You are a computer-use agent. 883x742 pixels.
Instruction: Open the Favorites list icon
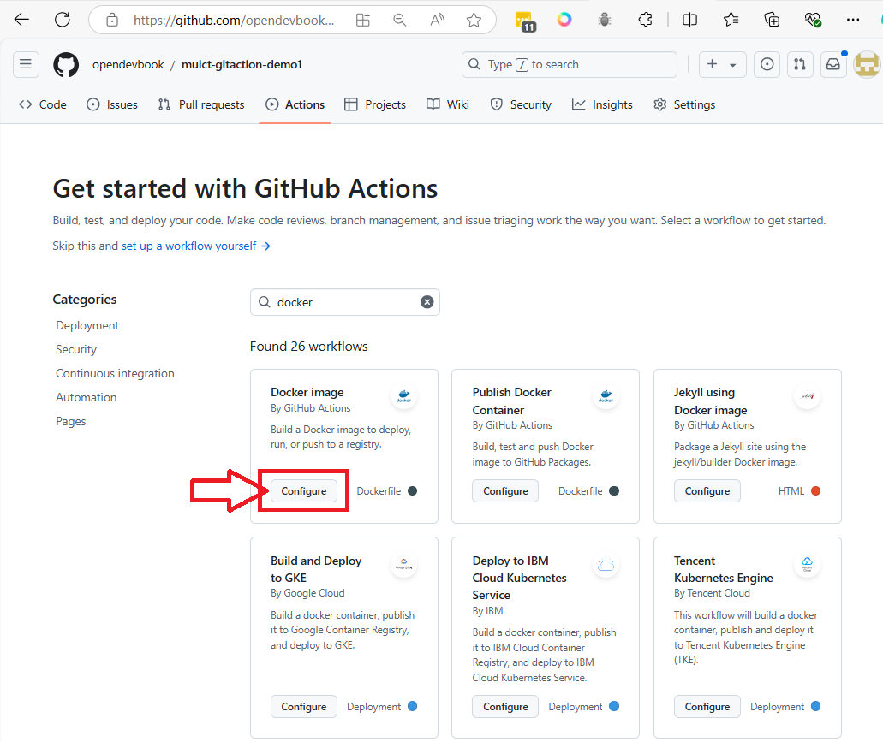731,20
